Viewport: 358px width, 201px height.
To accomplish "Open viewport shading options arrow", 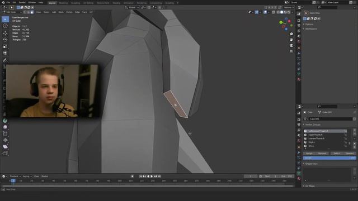I will tap(293, 12).
